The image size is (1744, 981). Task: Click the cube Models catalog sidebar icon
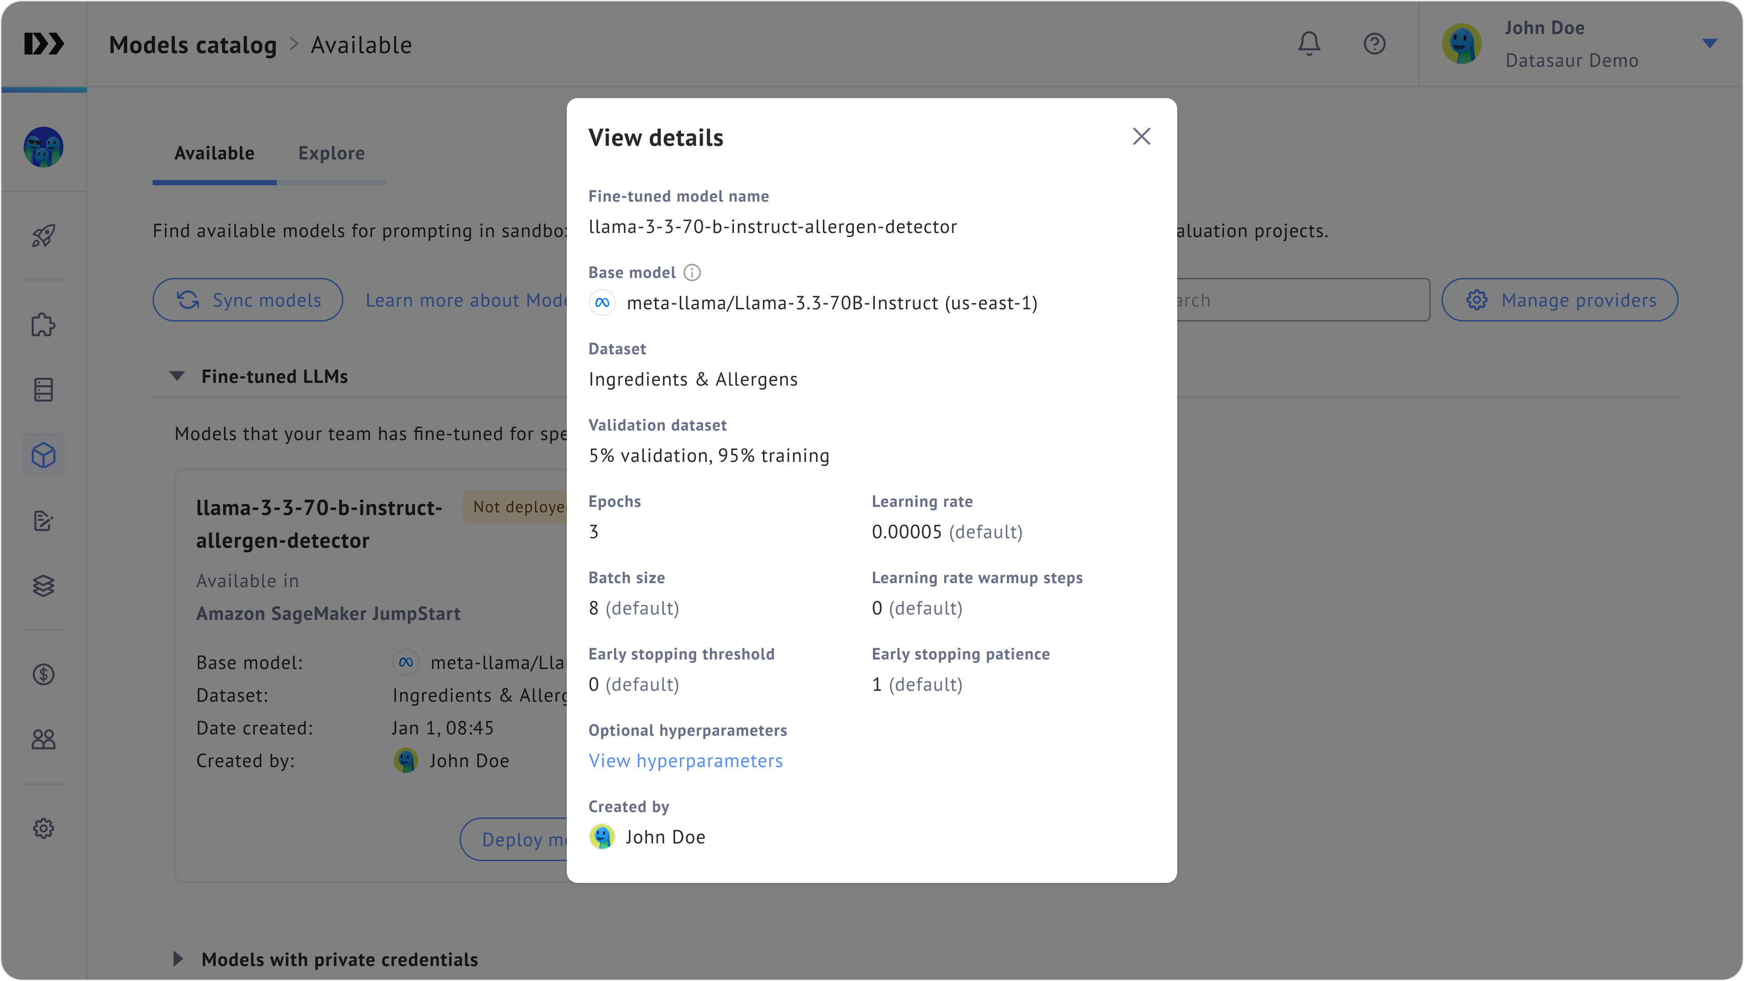pos(43,455)
